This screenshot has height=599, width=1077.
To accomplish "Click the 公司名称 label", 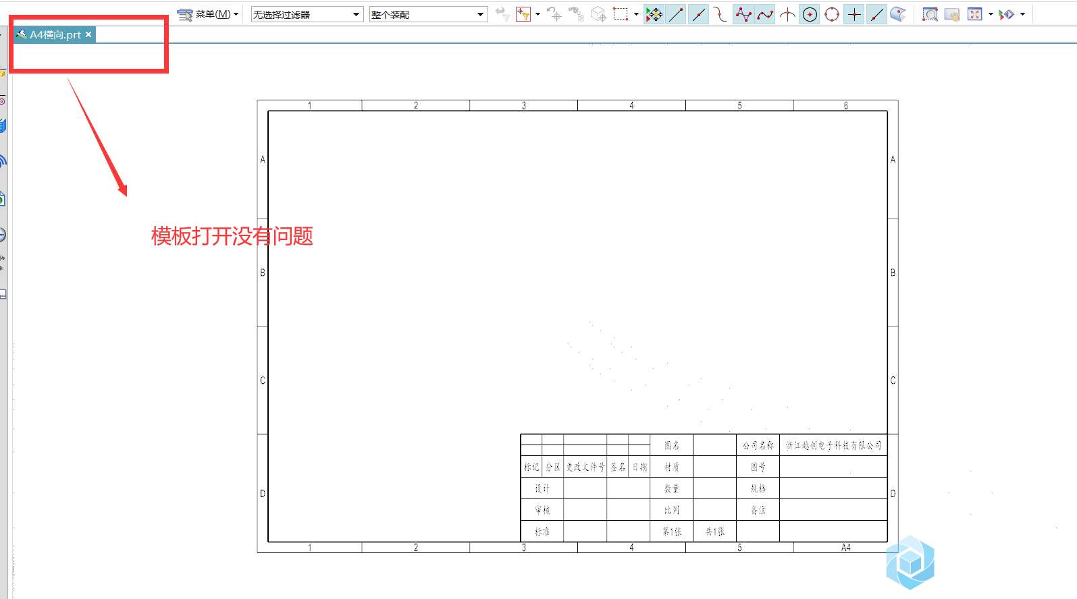I will (x=758, y=445).
